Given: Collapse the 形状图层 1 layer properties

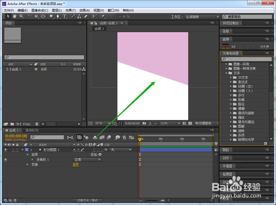Looking at the screenshot, I should pos(23,150).
